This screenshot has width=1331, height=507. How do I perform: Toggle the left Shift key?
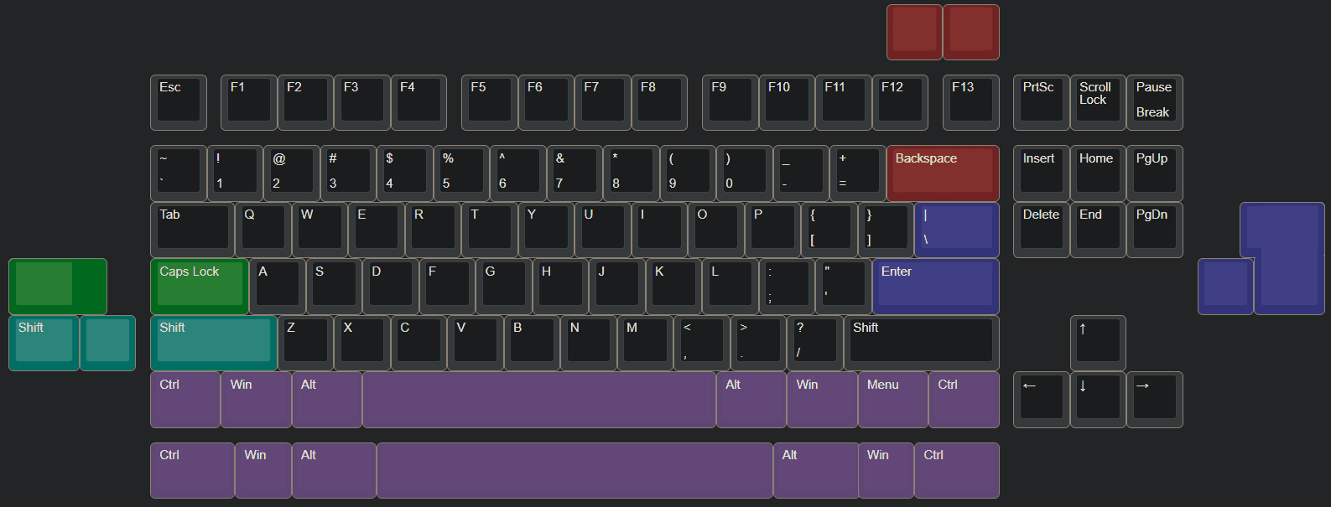213,342
